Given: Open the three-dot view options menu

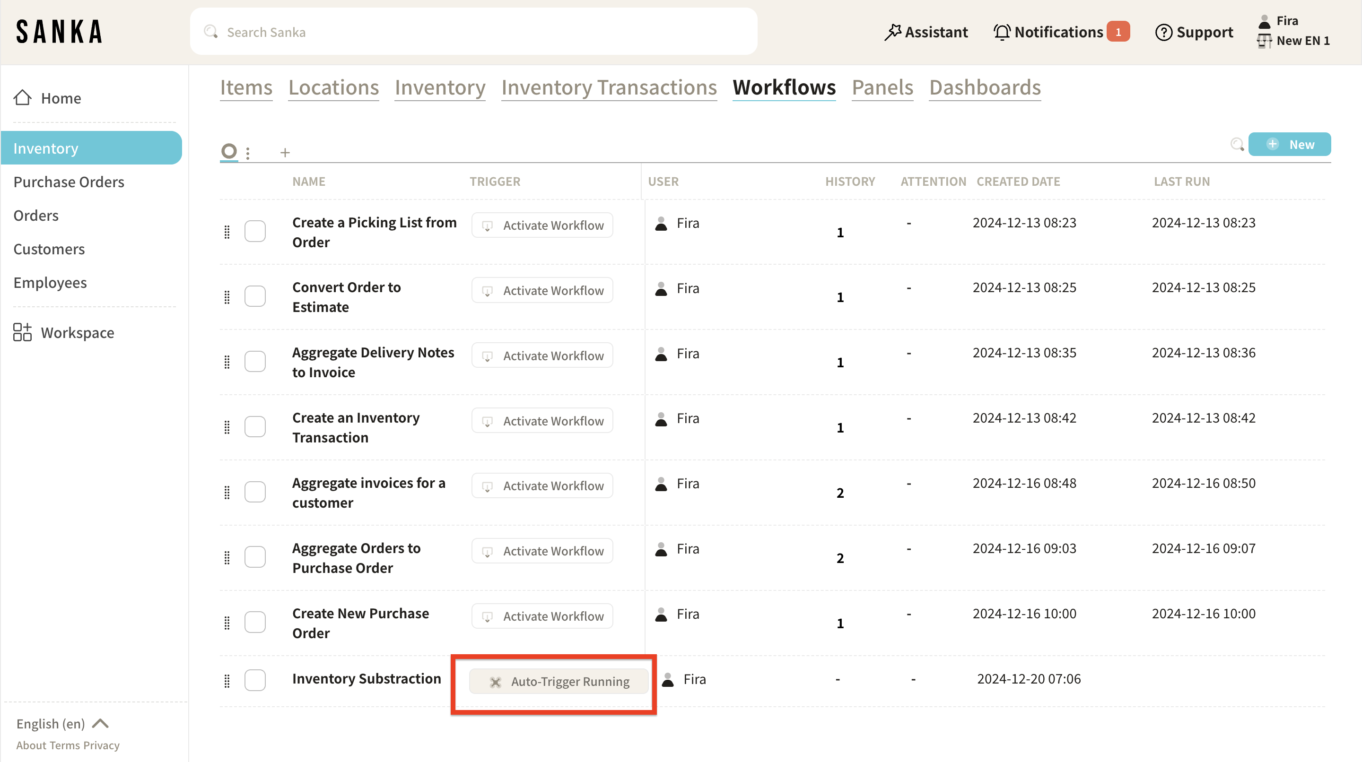Looking at the screenshot, I should (x=248, y=153).
